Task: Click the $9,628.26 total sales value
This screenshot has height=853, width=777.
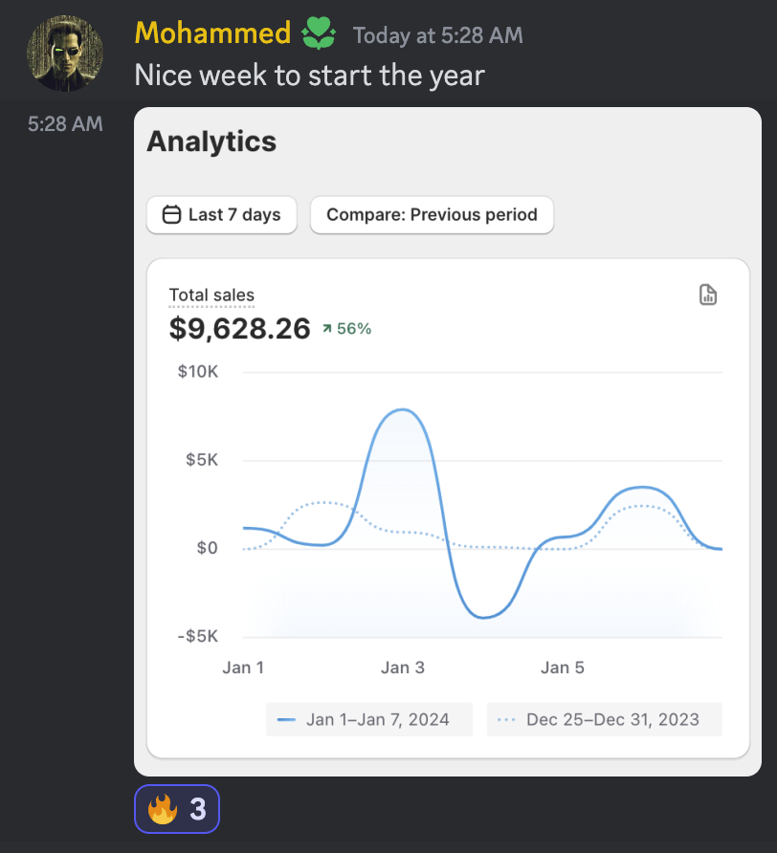Action: 239,329
